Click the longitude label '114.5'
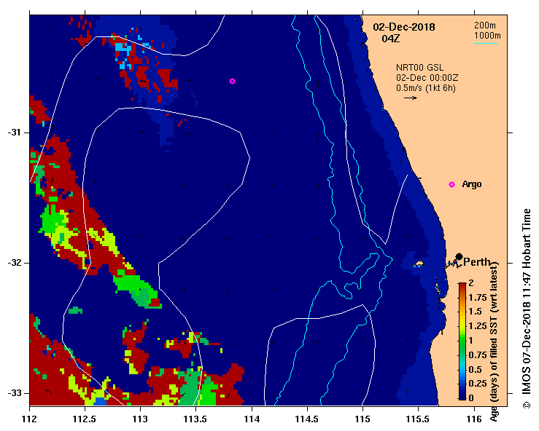The width and height of the screenshot is (539, 431). coord(307,419)
